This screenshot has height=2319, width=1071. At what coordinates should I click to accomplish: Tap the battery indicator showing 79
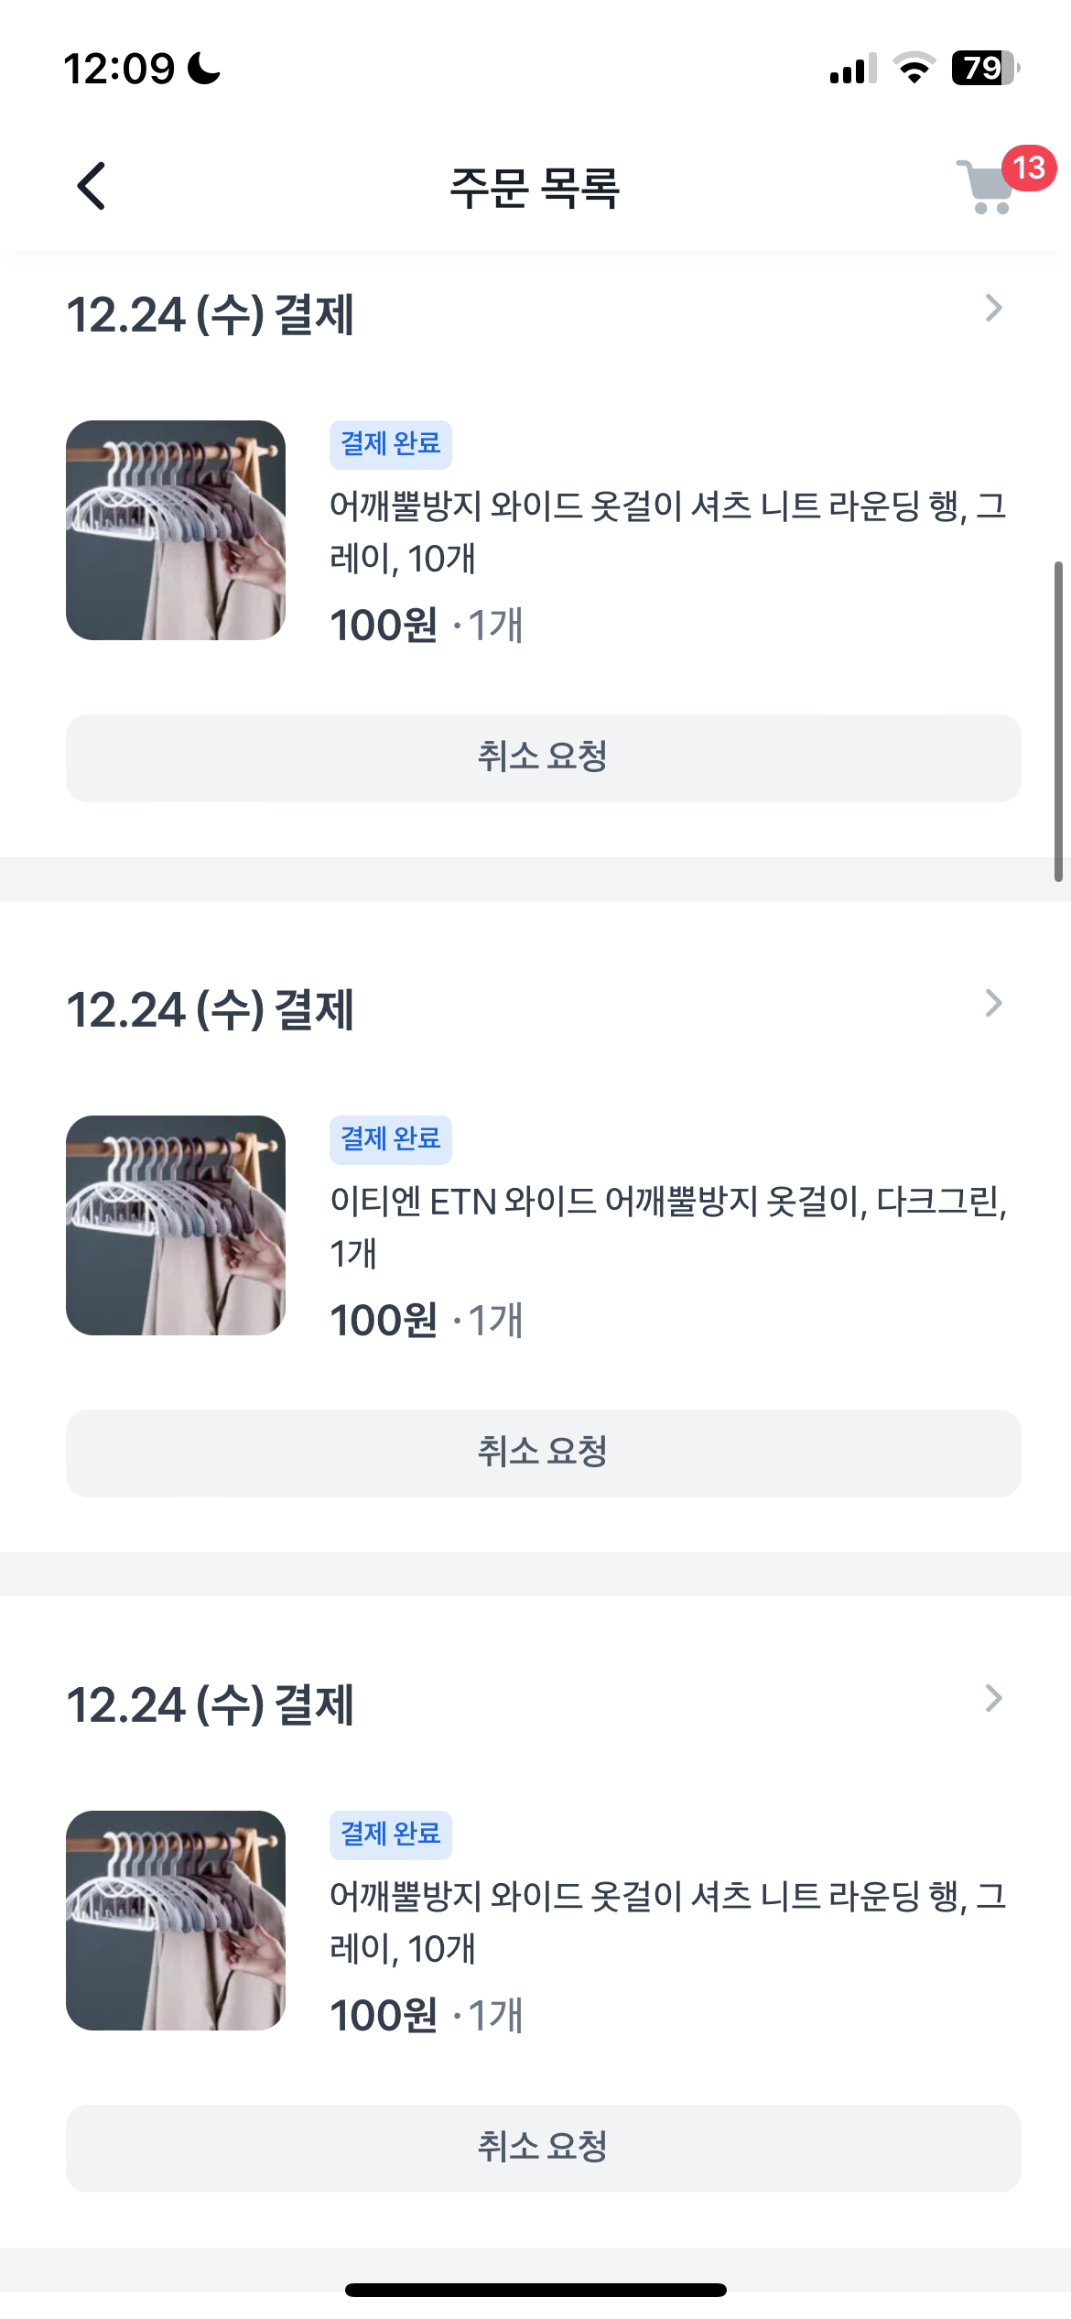[x=984, y=68]
